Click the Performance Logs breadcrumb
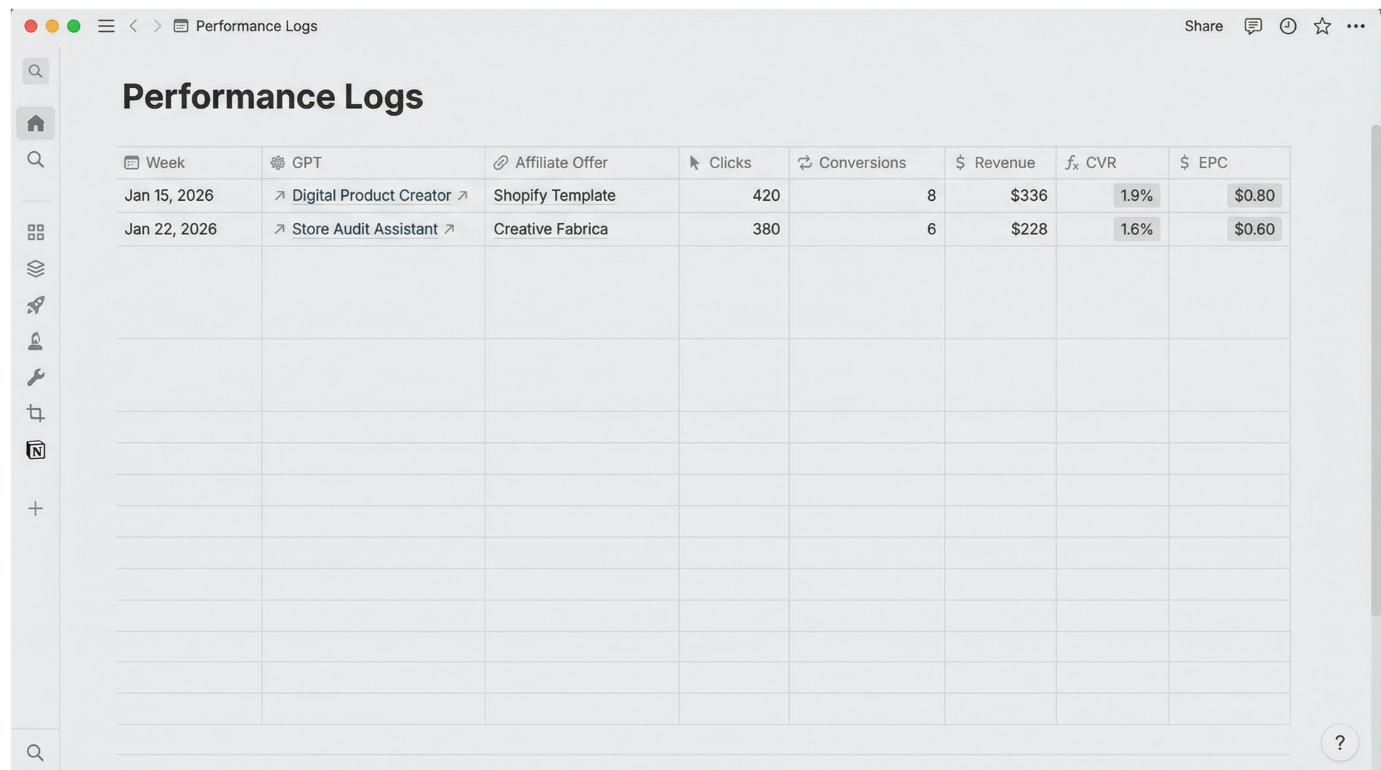Screen dimensions: 1381x770 [x=255, y=26]
